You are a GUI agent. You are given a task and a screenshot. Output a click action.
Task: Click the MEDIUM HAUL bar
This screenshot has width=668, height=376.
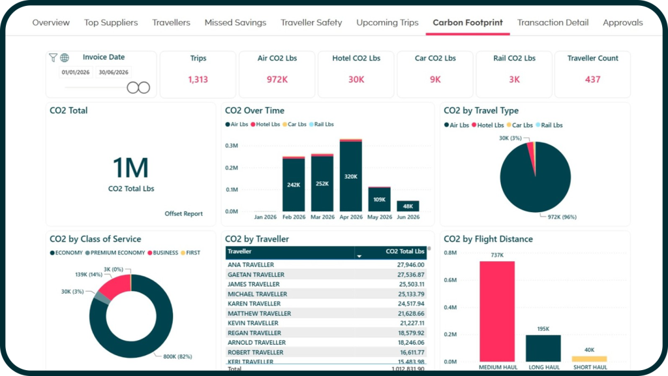coord(496,311)
